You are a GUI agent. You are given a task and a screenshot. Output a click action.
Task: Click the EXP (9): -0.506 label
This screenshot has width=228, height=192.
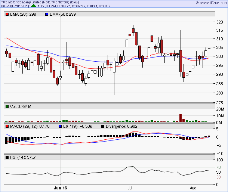coord(78,127)
